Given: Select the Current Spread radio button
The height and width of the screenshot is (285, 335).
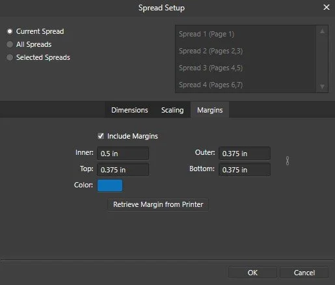Looking at the screenshot, I should coord(10,31).
